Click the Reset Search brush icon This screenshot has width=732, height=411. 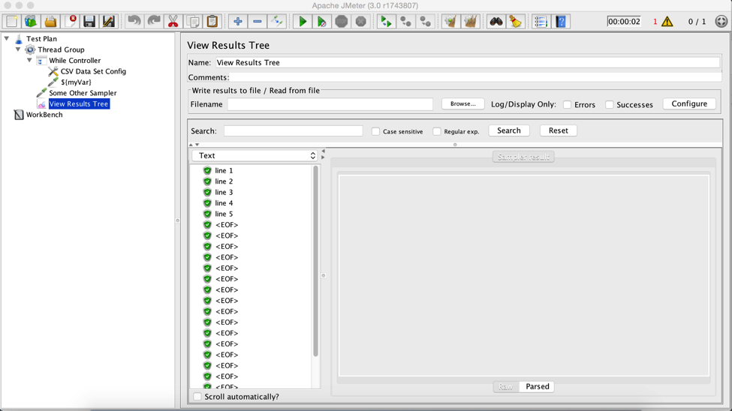(515, 22)
